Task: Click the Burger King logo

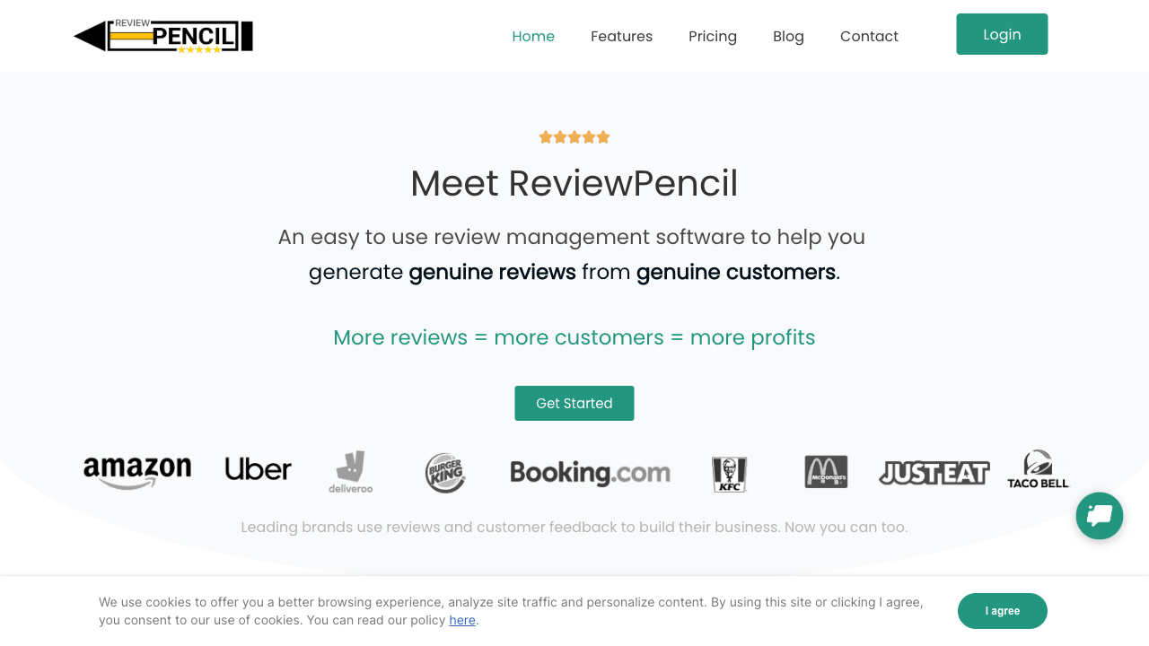Action: [445, 472]
